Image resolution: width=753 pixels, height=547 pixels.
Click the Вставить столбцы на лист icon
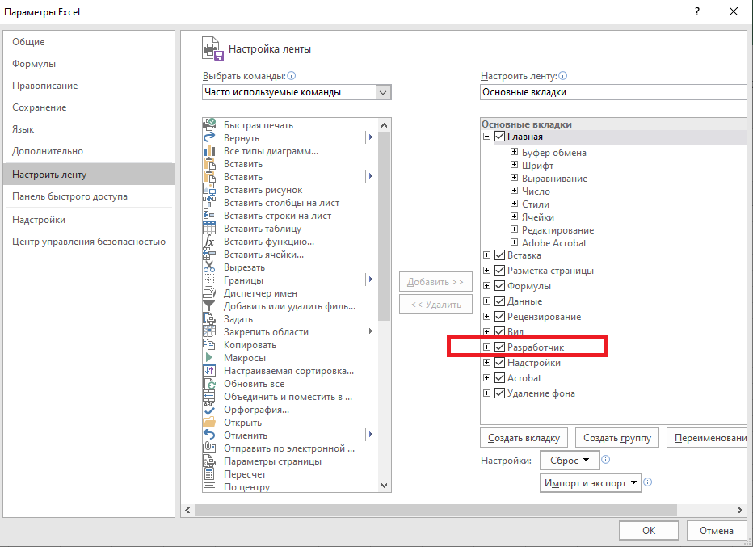209,203
